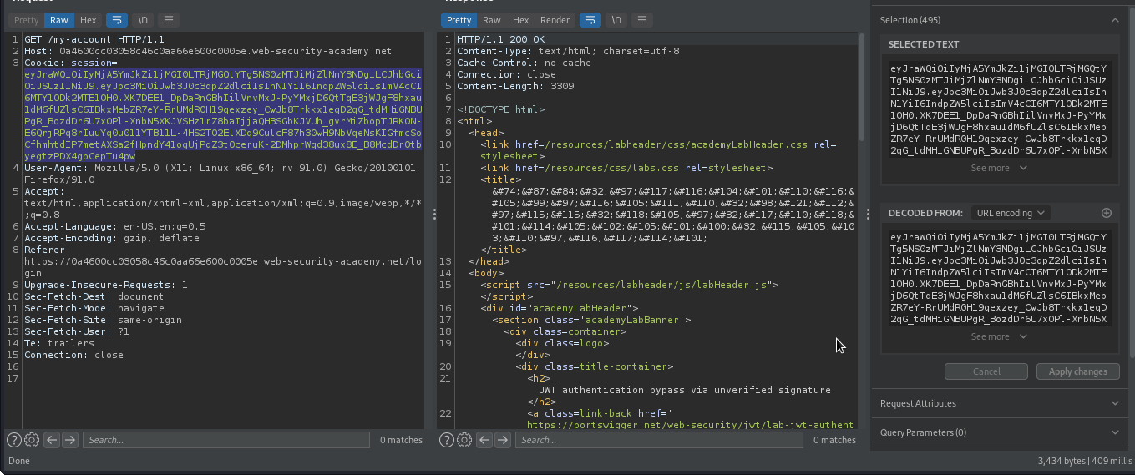Click the Cache-Control: no-cache line

524,63
